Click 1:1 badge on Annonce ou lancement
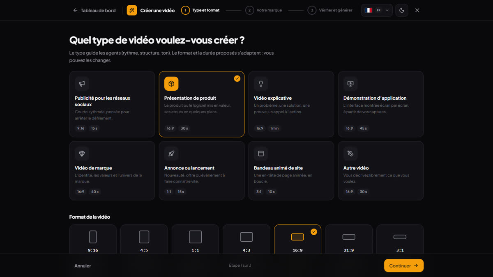Image resolution: width=493 pixels, height=277 pixels. [x=169, y=192]
